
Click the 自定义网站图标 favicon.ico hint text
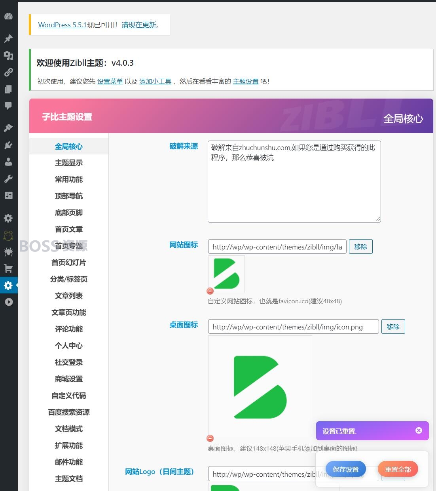coord(275,301)
